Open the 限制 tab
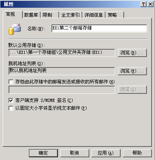 [49, 15]
